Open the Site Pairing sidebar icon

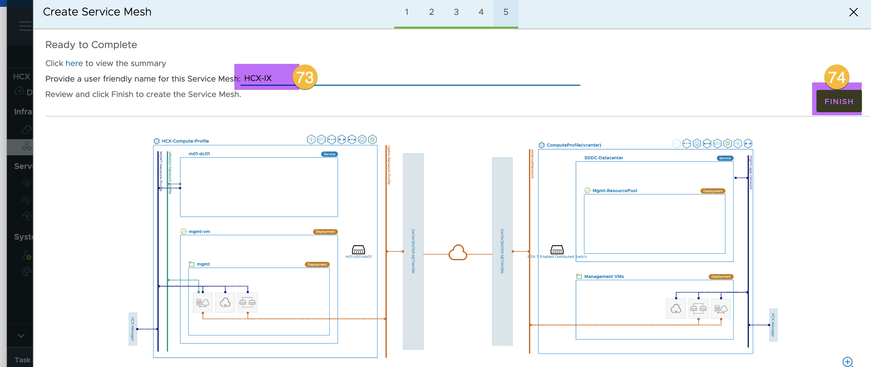point(26,130)
